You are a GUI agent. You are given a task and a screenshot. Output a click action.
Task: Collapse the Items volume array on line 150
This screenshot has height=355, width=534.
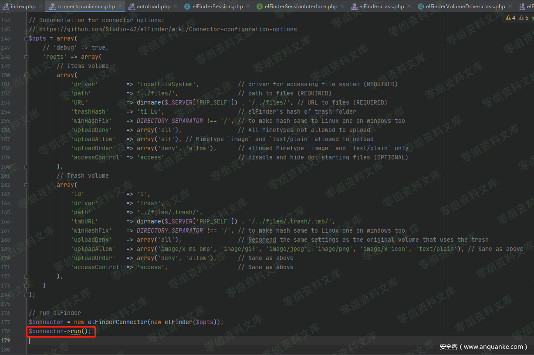[x=26, y=75]
